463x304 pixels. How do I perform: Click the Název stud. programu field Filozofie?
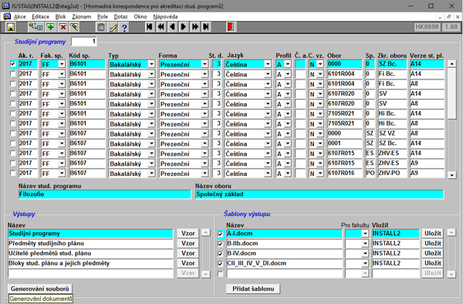click(x=104, y=194)
